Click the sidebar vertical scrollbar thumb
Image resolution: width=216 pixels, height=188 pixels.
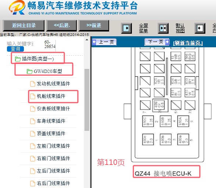pyautogui.click(x=87, y=100)
